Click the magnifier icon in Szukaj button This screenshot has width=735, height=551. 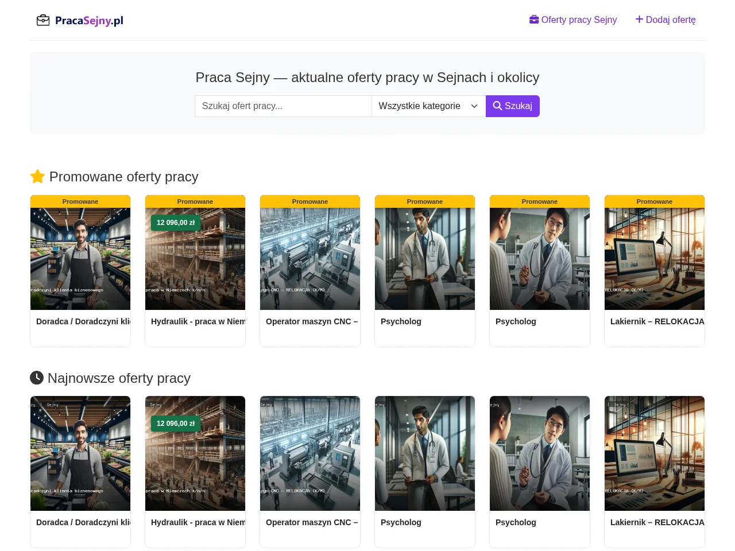[497, 106]
